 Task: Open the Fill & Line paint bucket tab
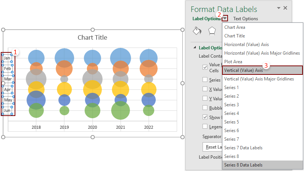tap(197, 31)
